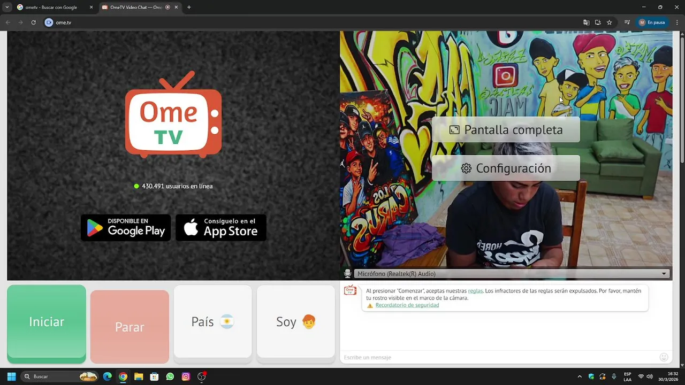
Task: Open Microsoft Store from taskbar
Action: pyautogui.click(x=154, y=376)
